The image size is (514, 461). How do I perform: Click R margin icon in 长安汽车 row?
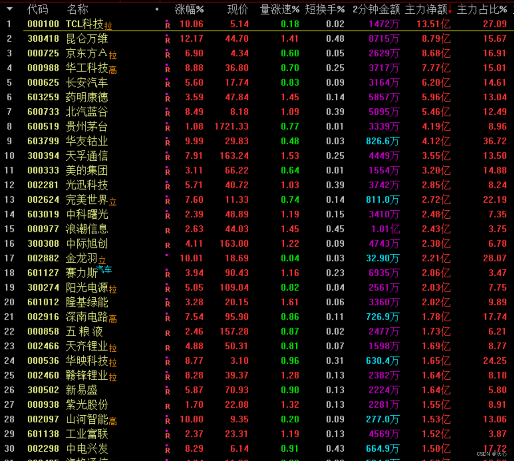click(x=168, y=84)
